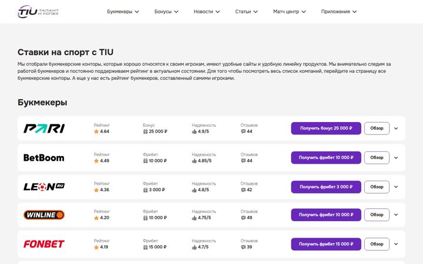Expand the Winline row details chevron
The image size is (423, 264).
pos(396,215)
